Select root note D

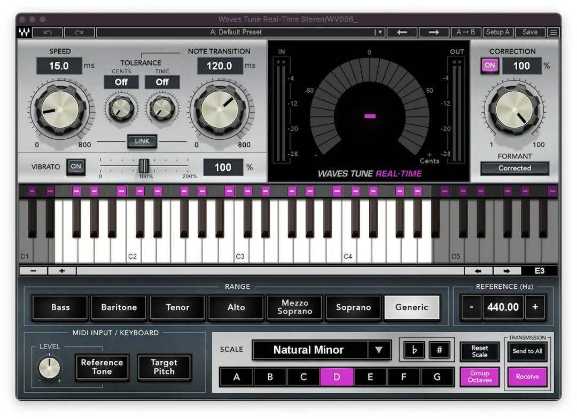click(337, 377)
